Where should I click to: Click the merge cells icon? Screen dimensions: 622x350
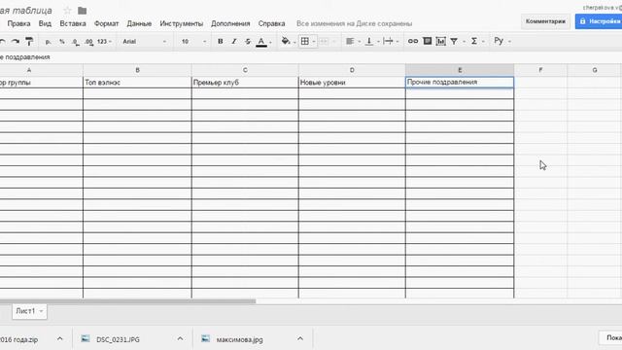[x=324, y=41]
